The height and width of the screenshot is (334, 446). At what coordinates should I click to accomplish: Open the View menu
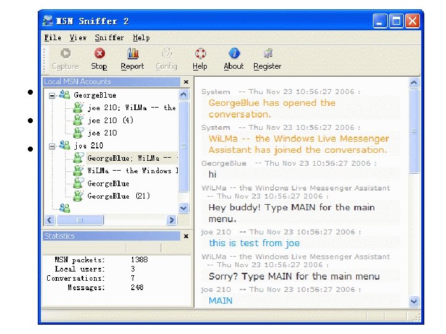[78, 38]
